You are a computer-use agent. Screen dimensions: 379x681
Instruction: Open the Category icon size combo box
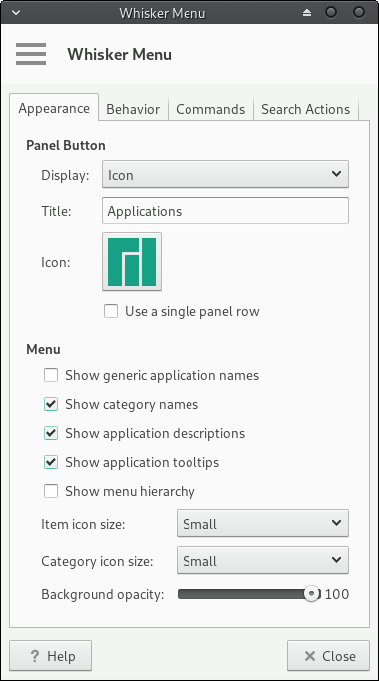(262, 561)
